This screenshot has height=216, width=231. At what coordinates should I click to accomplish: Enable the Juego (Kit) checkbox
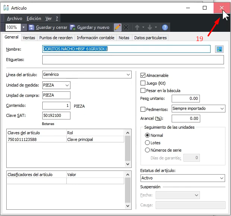coord(143,83)
